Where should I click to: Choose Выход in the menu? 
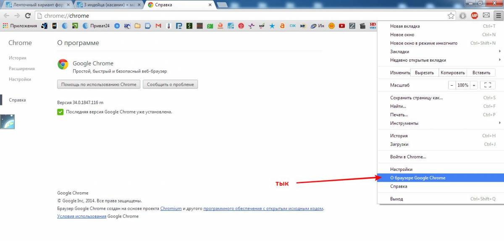click(x=440, y=199)
